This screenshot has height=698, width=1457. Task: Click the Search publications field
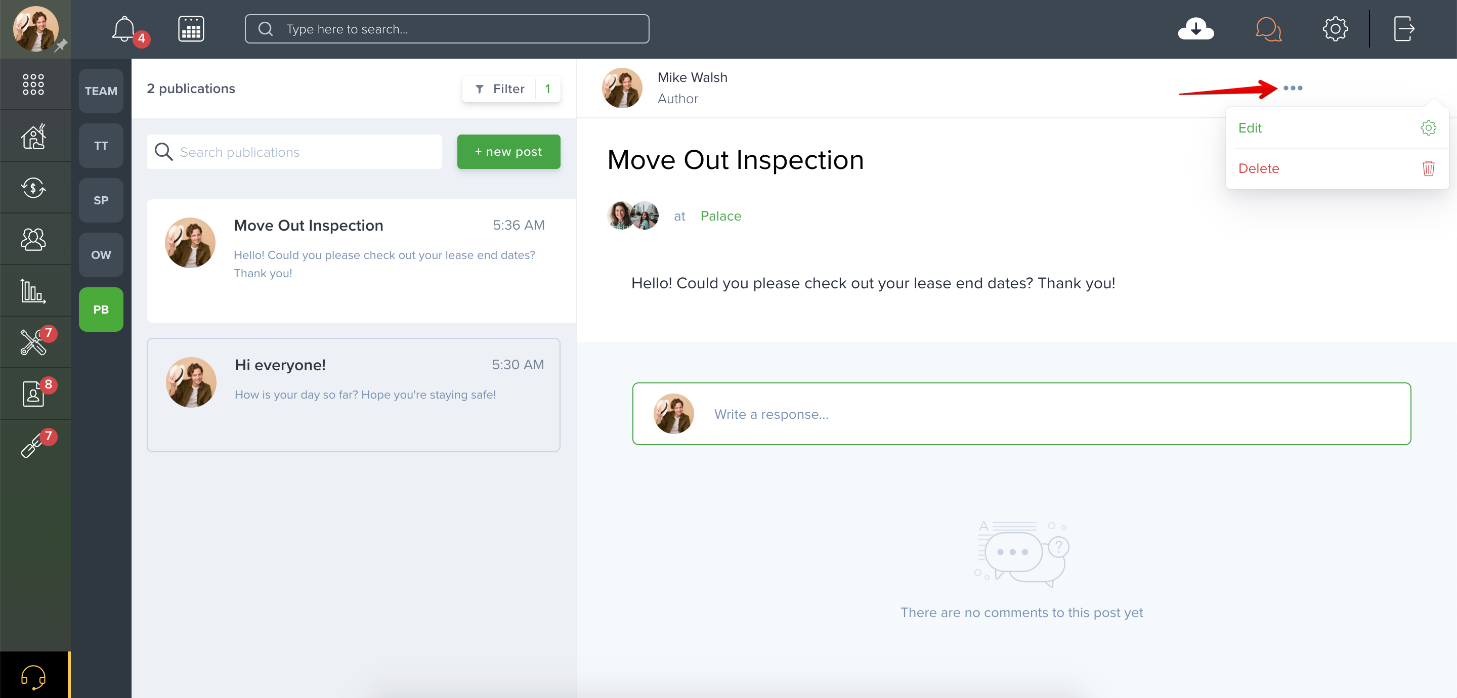click(294, 152)
